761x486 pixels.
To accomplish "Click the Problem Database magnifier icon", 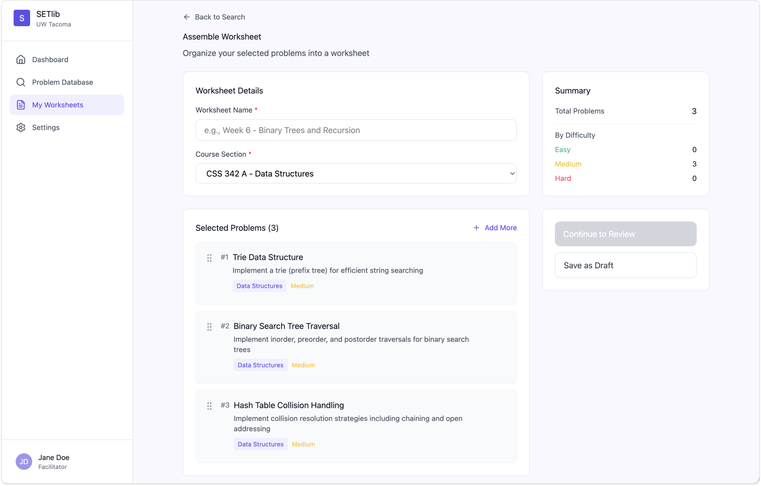I will [x=21, y=82].
